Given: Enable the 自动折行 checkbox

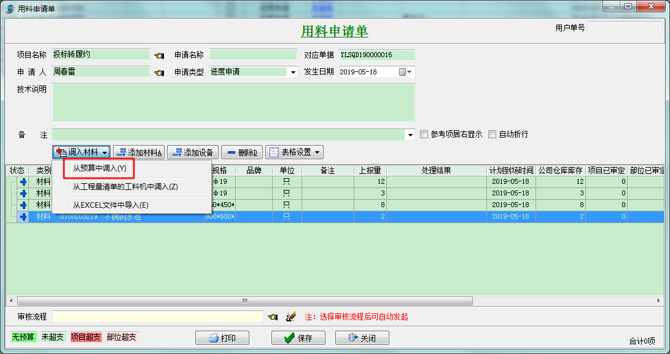Looking at the screenshot, I should 492,134.
